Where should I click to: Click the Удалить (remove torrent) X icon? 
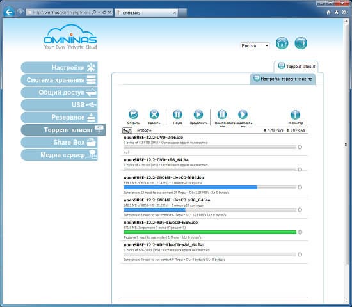tap(154, 114)
